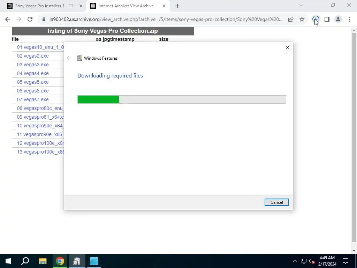357x268 pixels.
Task: Click the site lock icon in address bar
Action: (x=44, y=20)
